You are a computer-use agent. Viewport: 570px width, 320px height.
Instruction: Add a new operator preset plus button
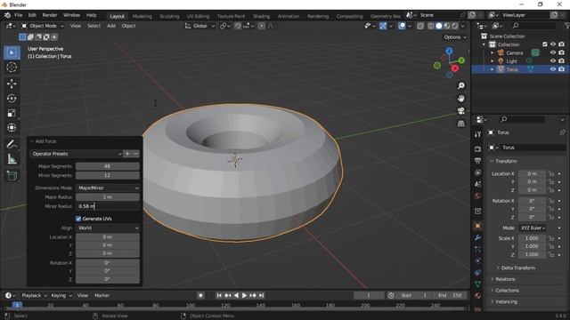tap(127, 154)
